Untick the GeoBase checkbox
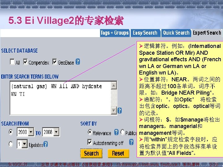 click(55, 62)
